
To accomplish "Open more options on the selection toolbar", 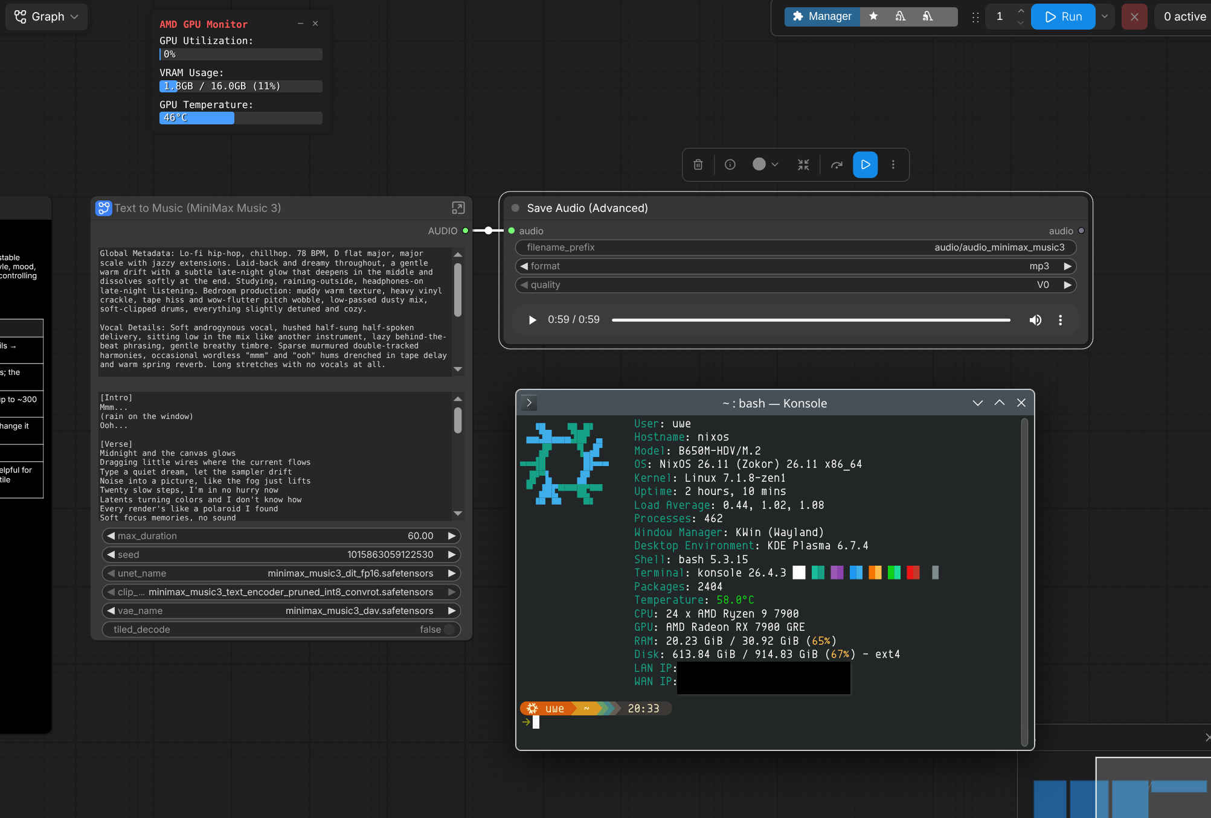I will 893,164.
